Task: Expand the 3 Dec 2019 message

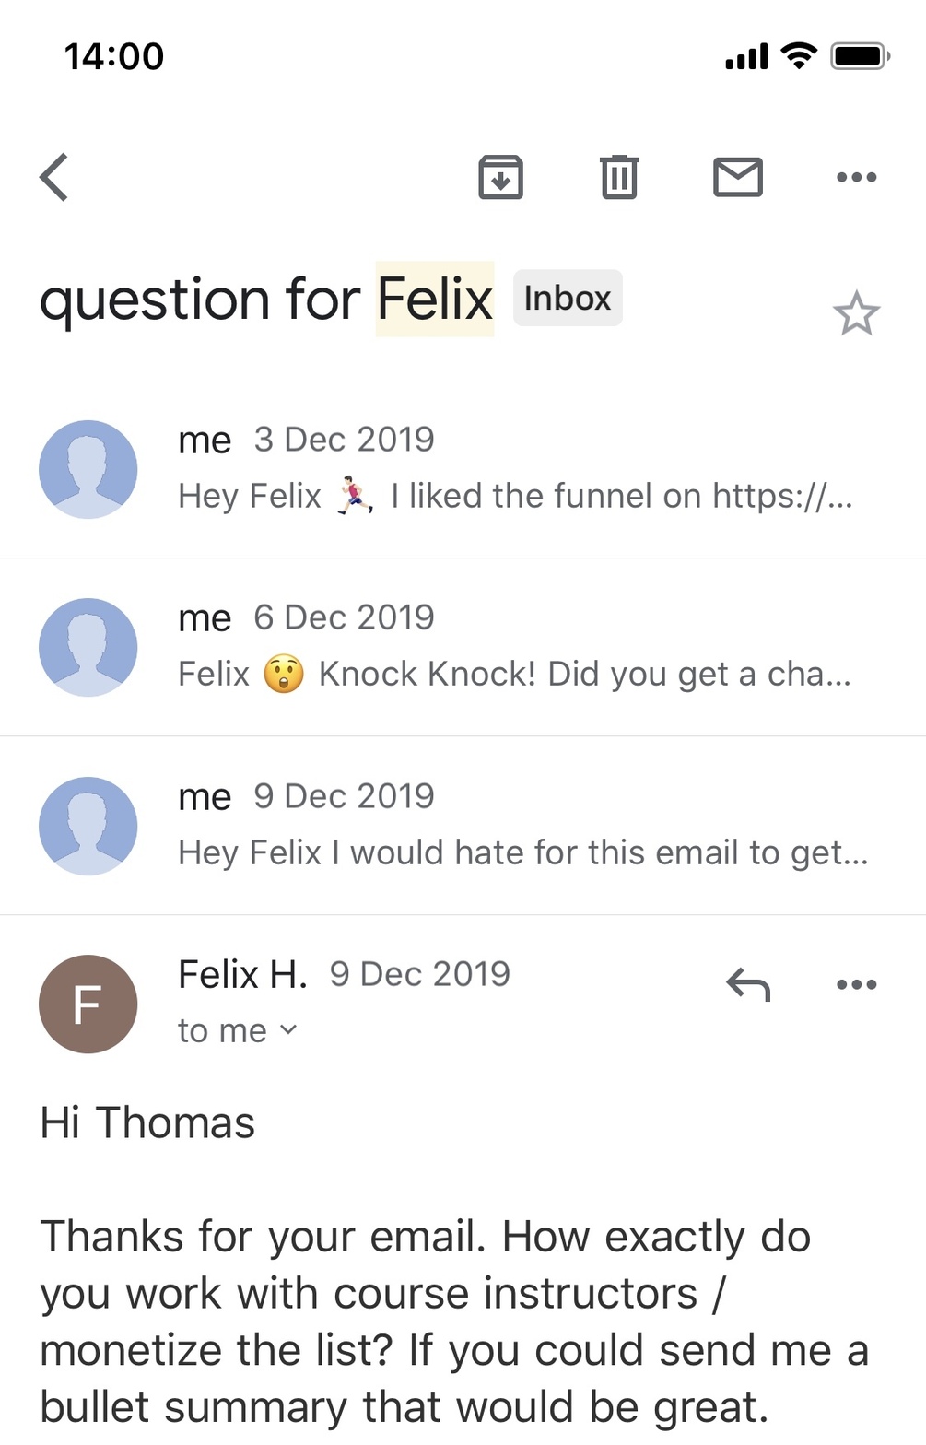Action: [516, 470]
